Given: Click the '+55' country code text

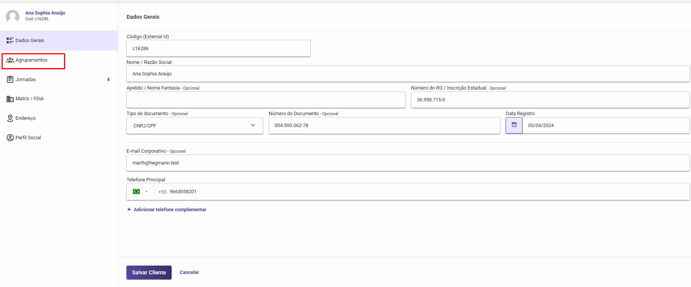Looking at the screenshot, I should click(162, 192).
